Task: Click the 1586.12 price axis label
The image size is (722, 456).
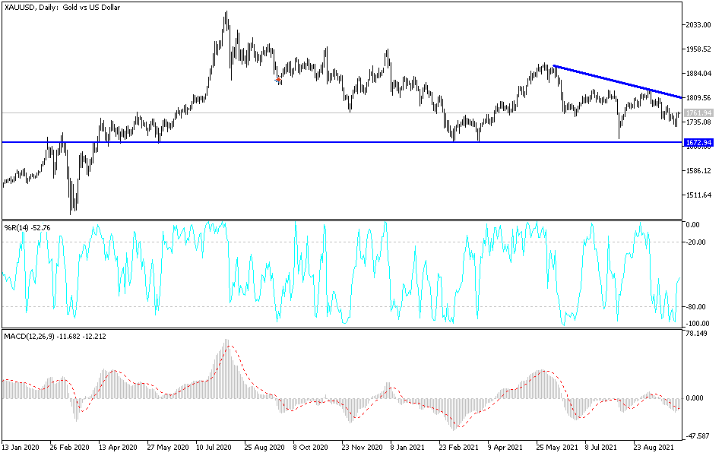Action: [698, 171]
